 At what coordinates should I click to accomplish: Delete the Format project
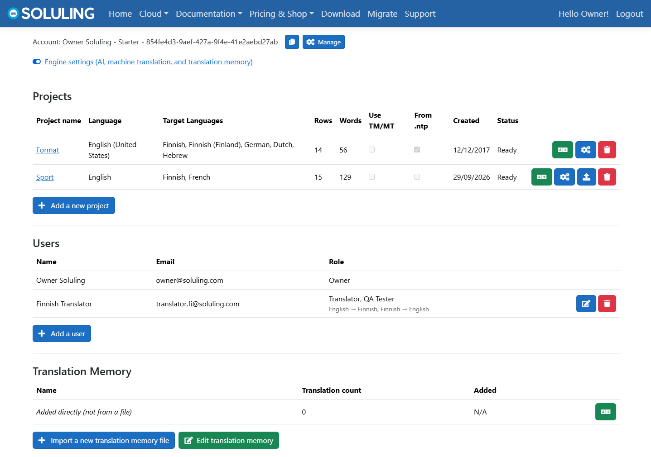(607, 150)
